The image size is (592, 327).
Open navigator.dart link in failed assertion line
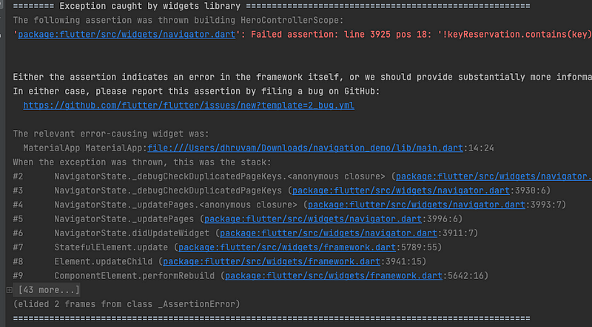pos(127,34)
